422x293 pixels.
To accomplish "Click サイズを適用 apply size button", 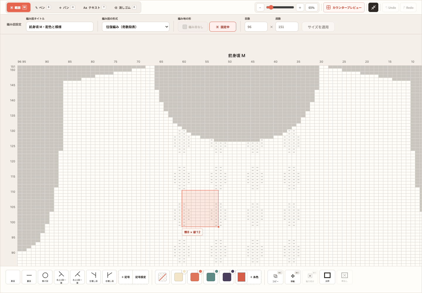I will coord(318,27).
